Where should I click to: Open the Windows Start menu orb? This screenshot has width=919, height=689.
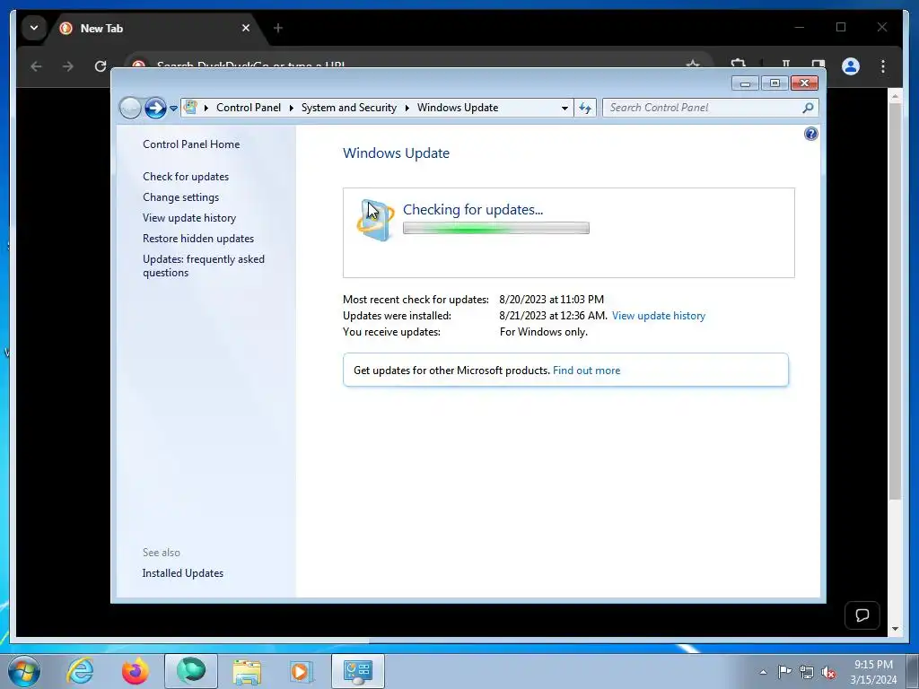click(x=24, y=671)
